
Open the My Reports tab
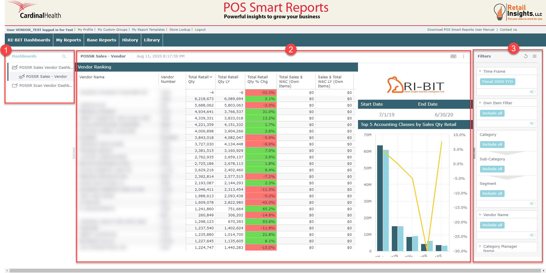pos(68,40)
